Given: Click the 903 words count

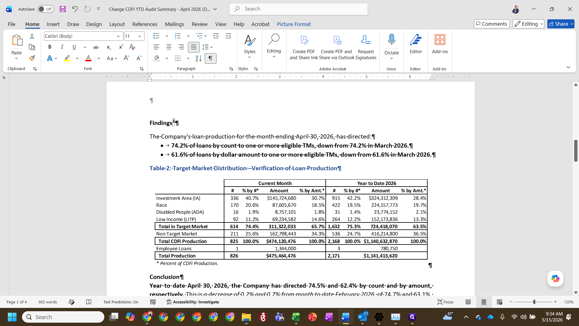Looking at the screenshot, I should (48, 302).
